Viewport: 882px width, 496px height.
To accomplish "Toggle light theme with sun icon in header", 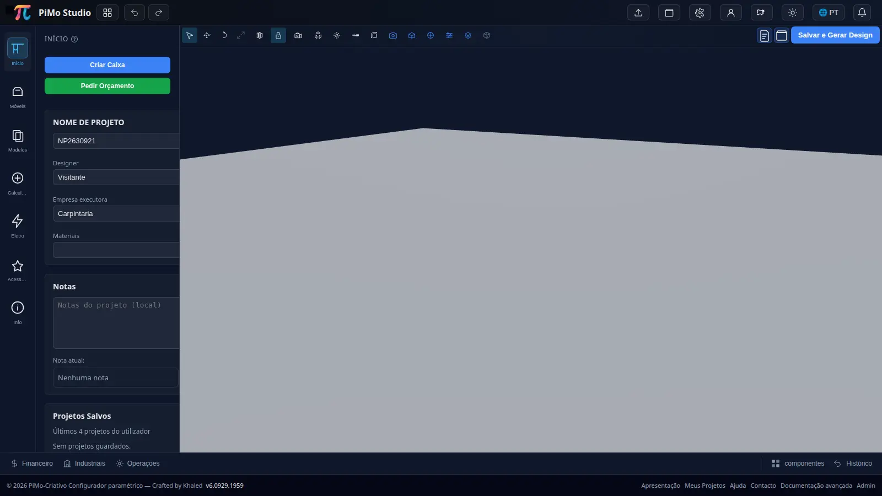I will (793, 13).
